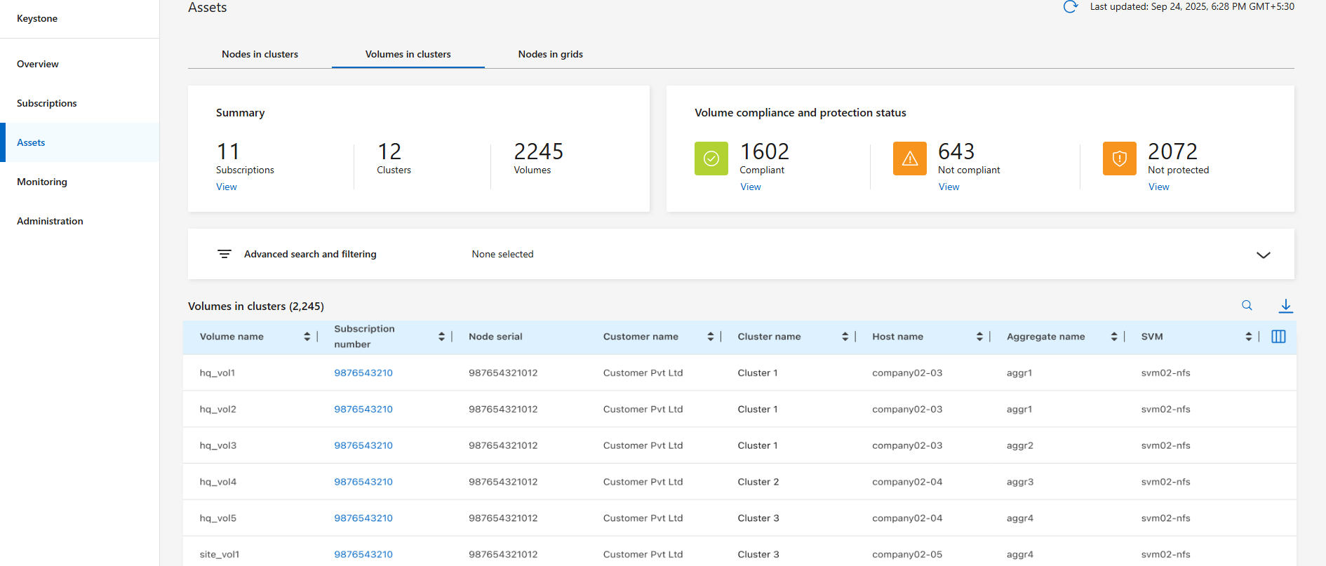This screenshot has width=1326, height=566.
Task: Download the volumes in clusters list
Action: tap(1285, 306)
